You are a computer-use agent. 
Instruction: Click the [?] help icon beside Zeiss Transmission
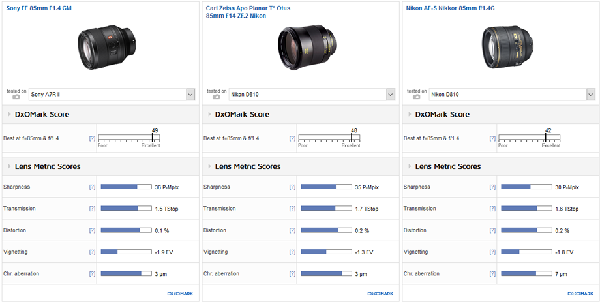292,209
